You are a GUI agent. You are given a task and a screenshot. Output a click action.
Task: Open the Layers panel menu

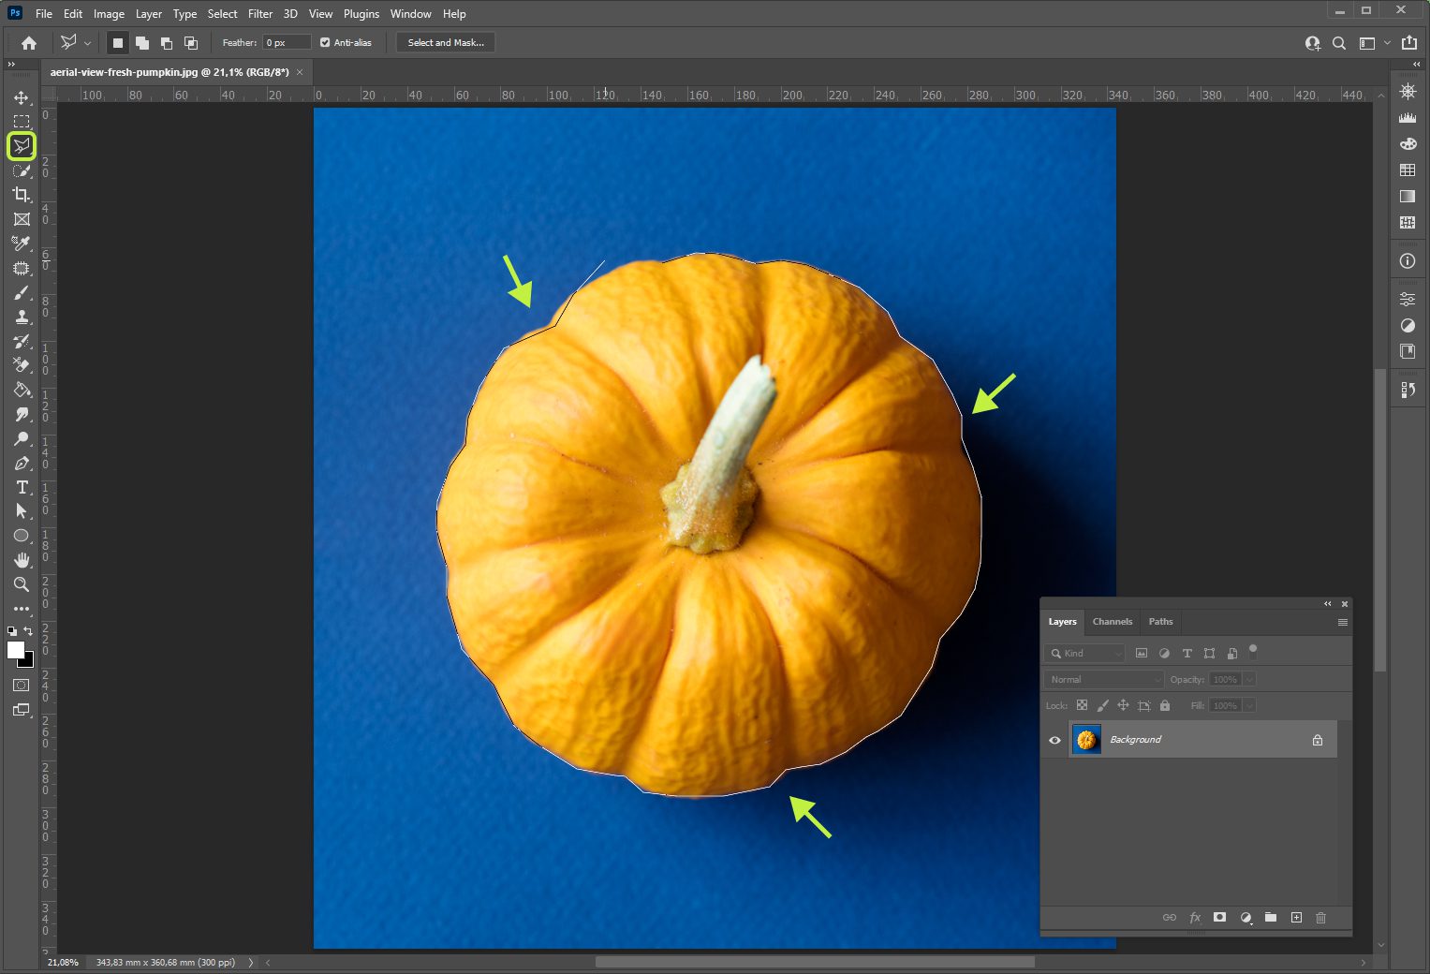pyautogui.click(x=1342, y=622)
